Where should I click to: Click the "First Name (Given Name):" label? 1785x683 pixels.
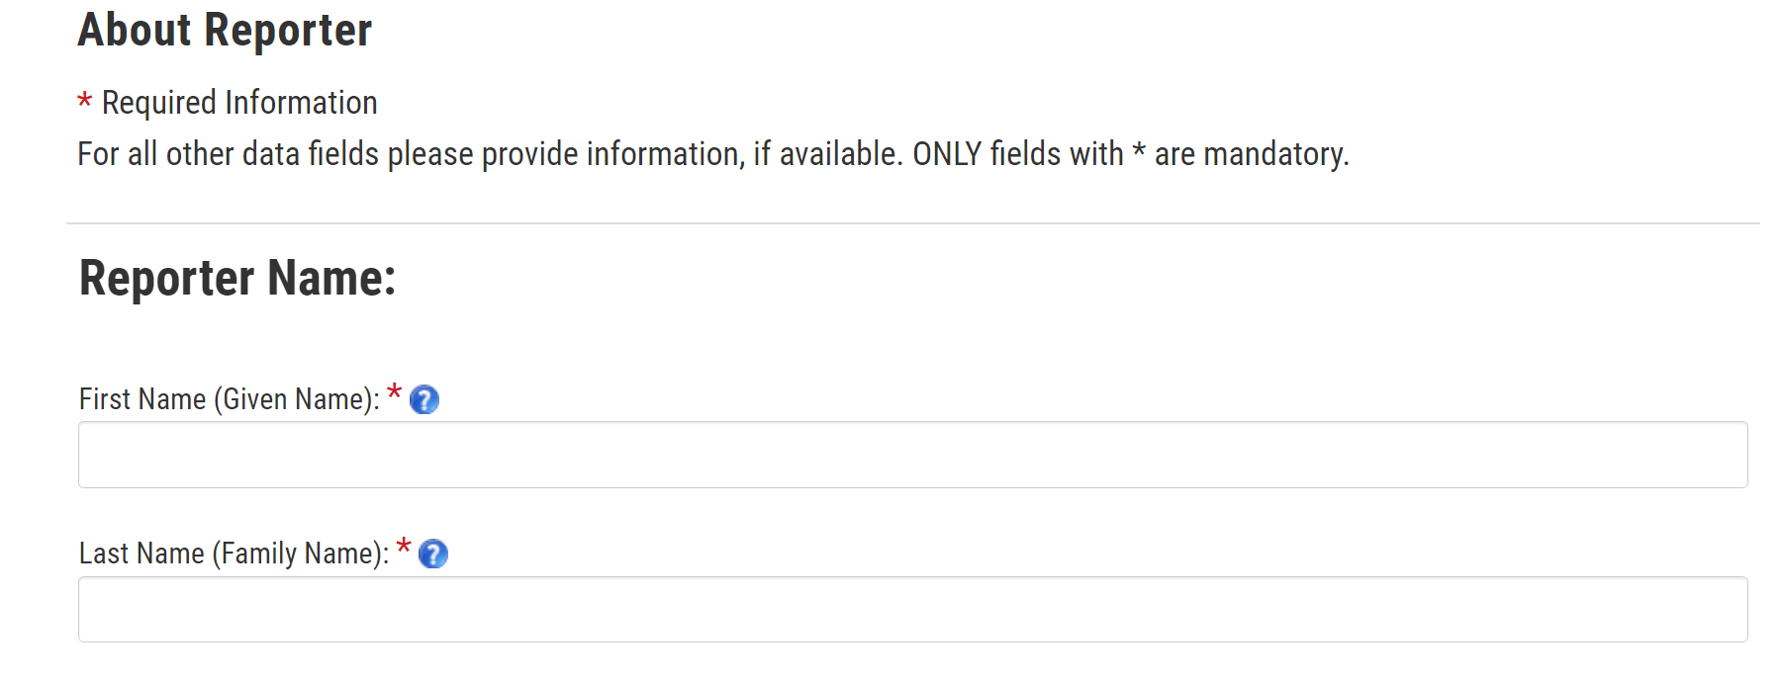pyautogui.click(x=229, y=399)
